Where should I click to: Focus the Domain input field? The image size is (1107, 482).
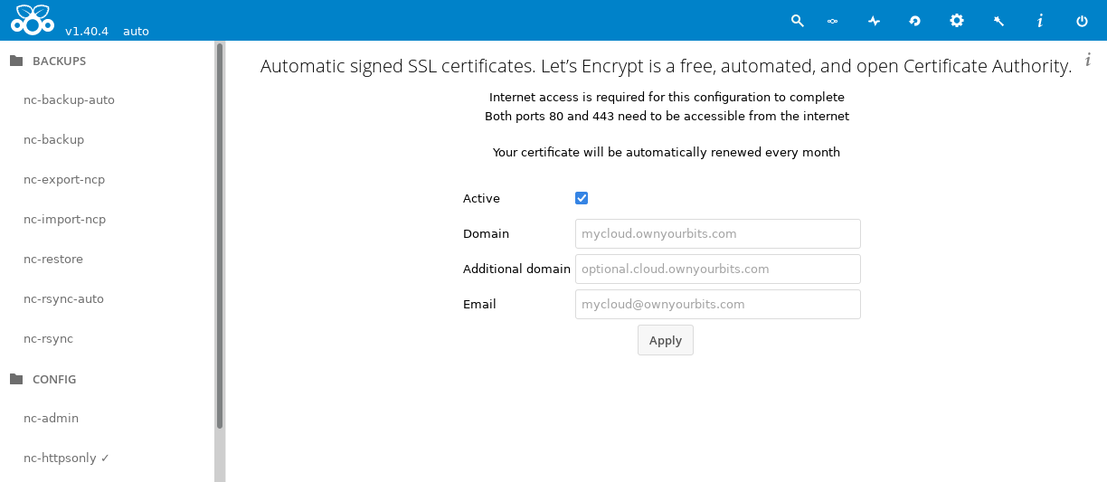pyautogui.click(x=717, y=233)
